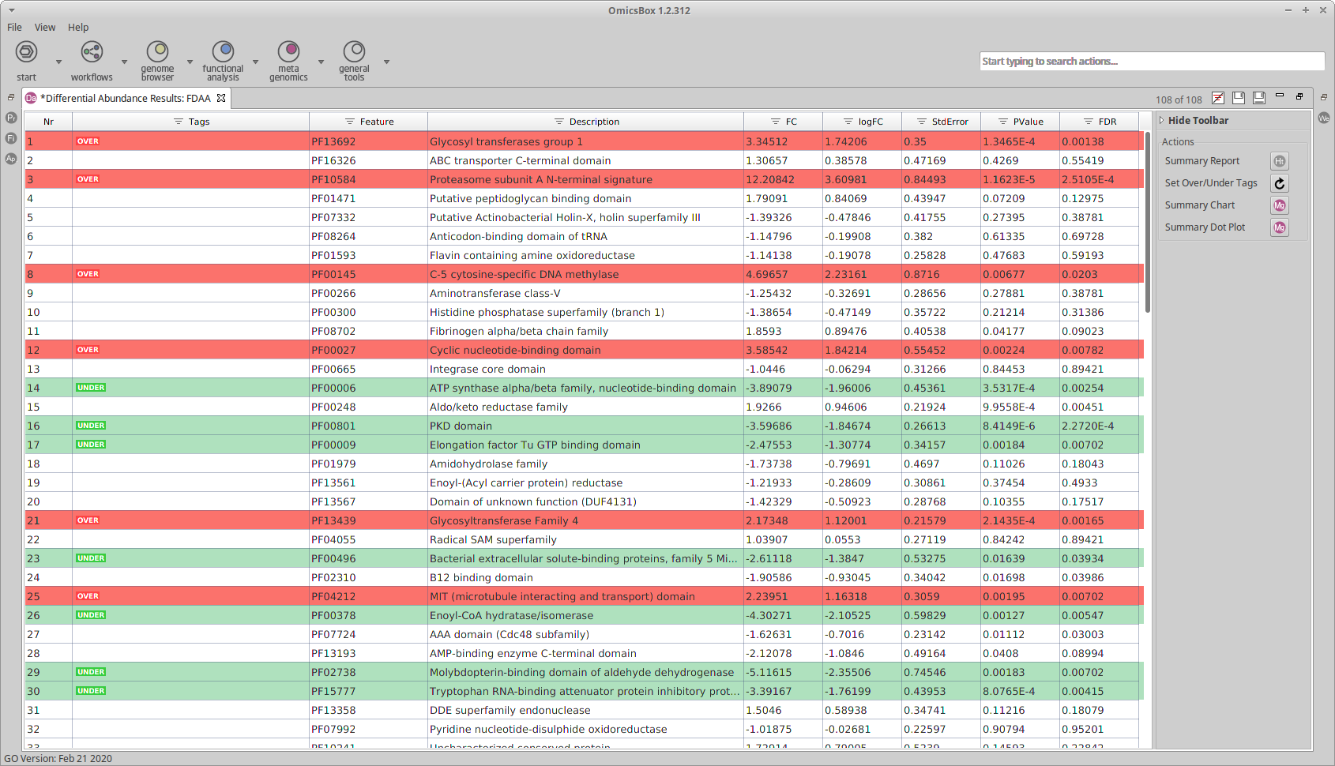The width and height of the screenshot is (1335, 766).
Task: Click the Summary Chart action label
Action: (1199, 205)
